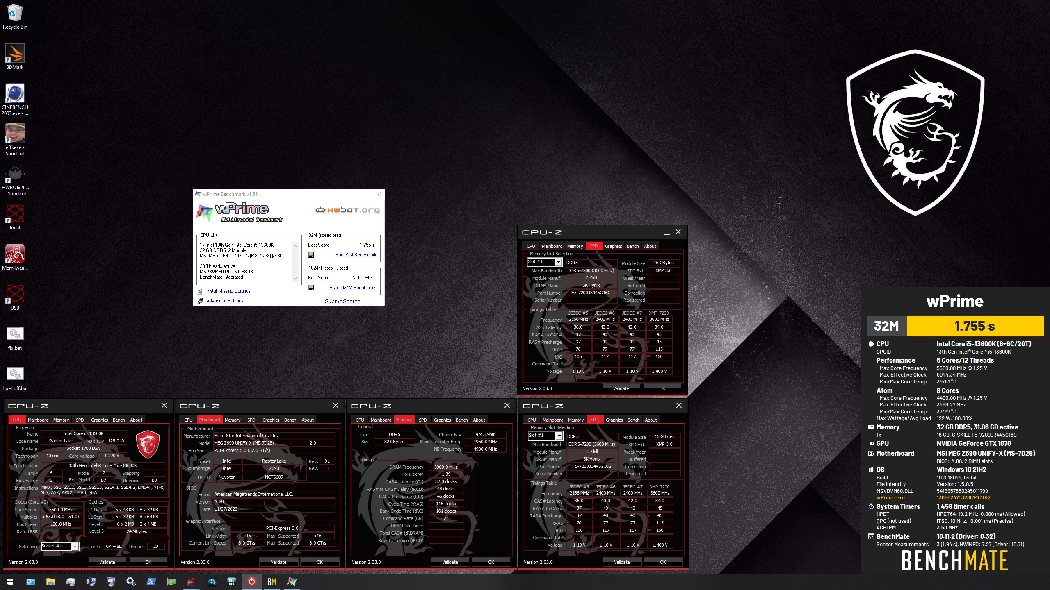
Task: Click Validate in the upper SPD CPU-Z window
Action: [x=621, y=388]
